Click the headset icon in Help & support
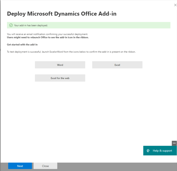The image size is (177, 171). (x=148, y=151)
